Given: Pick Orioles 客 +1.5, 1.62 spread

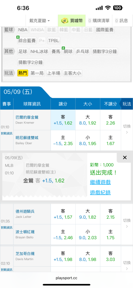Looking at the screenshot, I should (63, 120).
